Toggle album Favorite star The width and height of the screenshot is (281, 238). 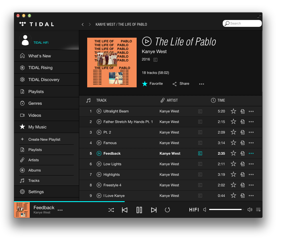145,84
